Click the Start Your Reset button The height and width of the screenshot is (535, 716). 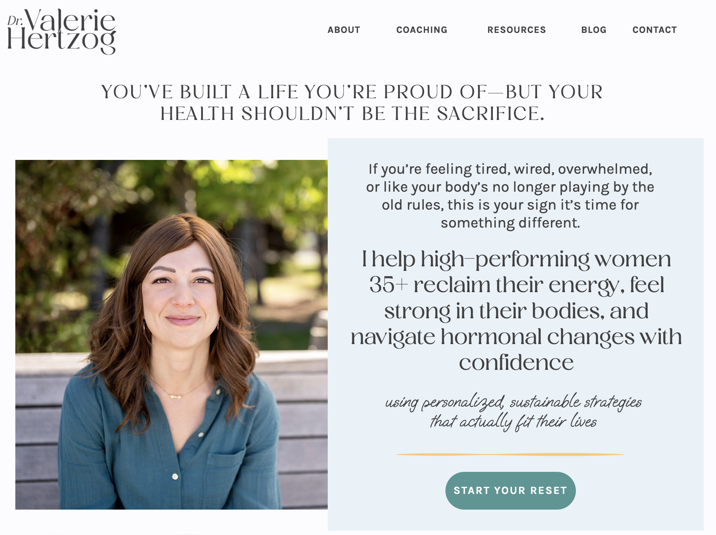click(x=510, y=491)
